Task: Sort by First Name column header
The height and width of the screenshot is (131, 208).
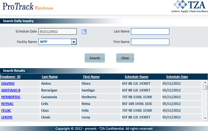Action: coord(91,77)
